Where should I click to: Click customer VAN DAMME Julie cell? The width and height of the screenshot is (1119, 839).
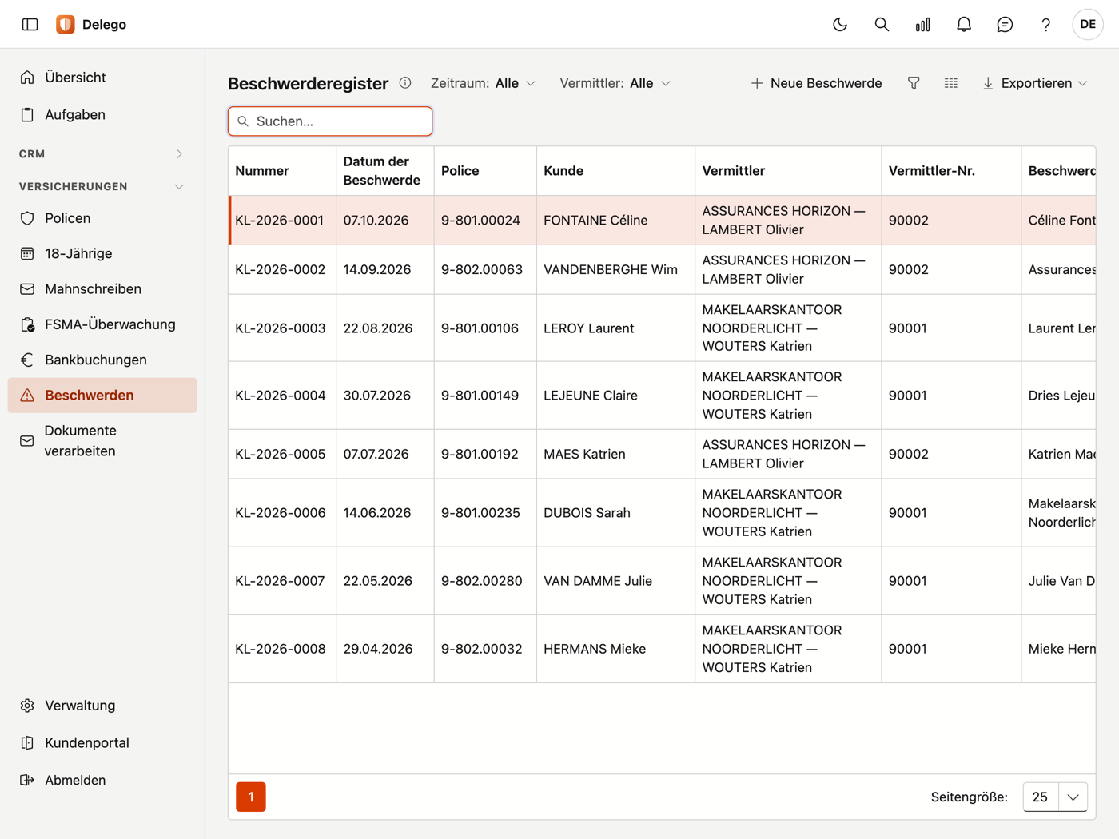point(615,581)
